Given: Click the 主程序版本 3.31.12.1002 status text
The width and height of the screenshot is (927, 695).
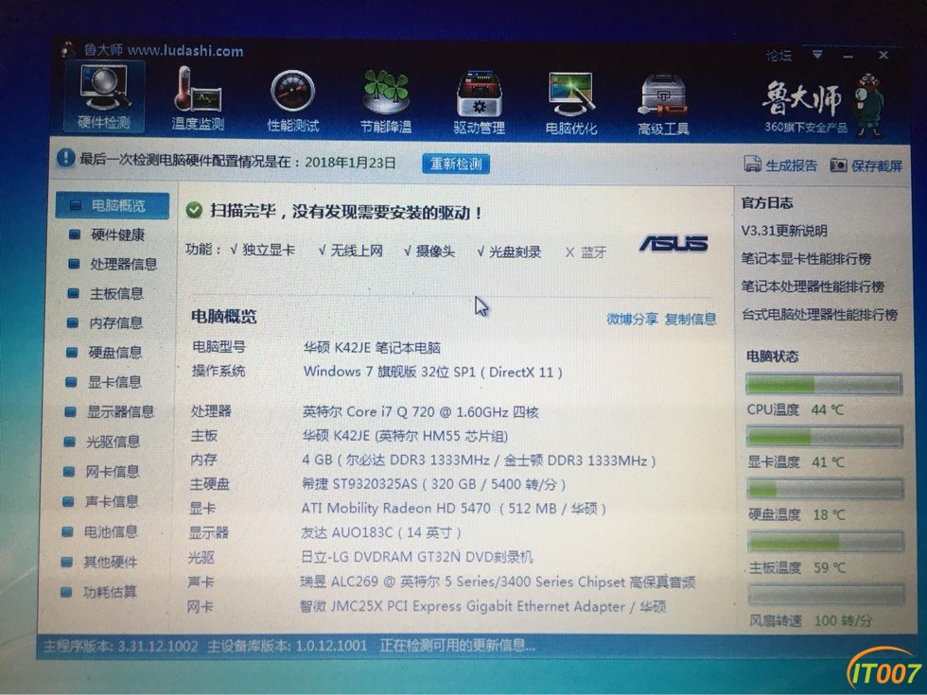Looking at the screenshot, I should pyautogui.click(x=121, y=645).
